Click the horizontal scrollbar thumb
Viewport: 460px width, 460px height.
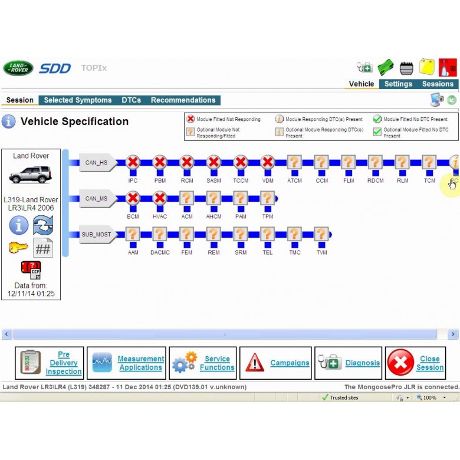225,334
